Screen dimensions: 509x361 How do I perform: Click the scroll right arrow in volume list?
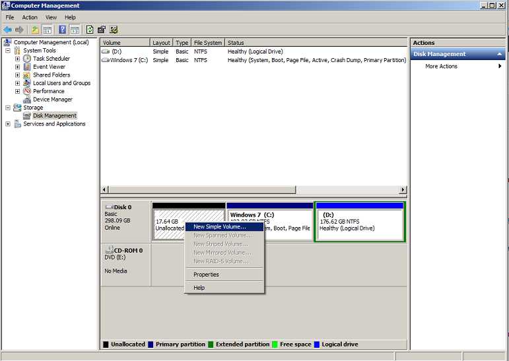(403, 189)
